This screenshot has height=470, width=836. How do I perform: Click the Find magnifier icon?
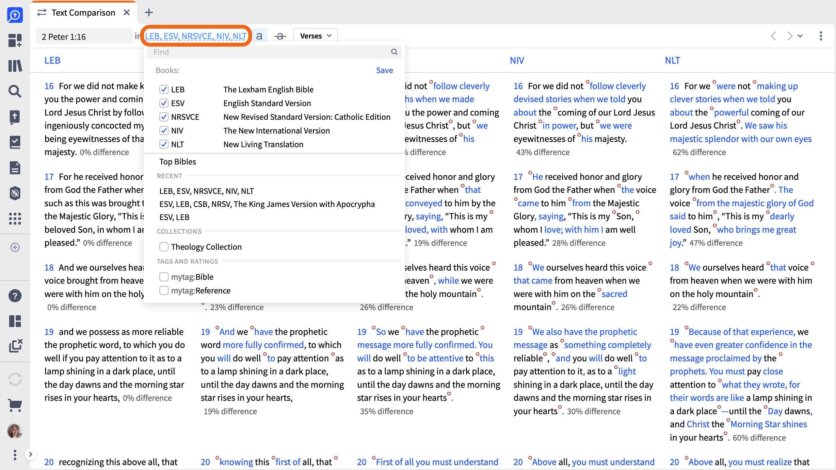pyautogui.click(x=394, y=52)
